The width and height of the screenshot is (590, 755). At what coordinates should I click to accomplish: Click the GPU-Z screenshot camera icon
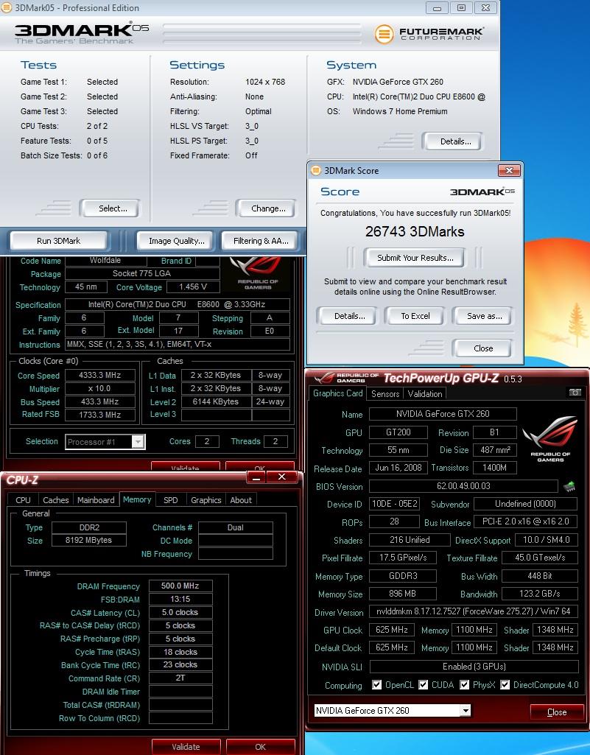[x=575, y=393]
